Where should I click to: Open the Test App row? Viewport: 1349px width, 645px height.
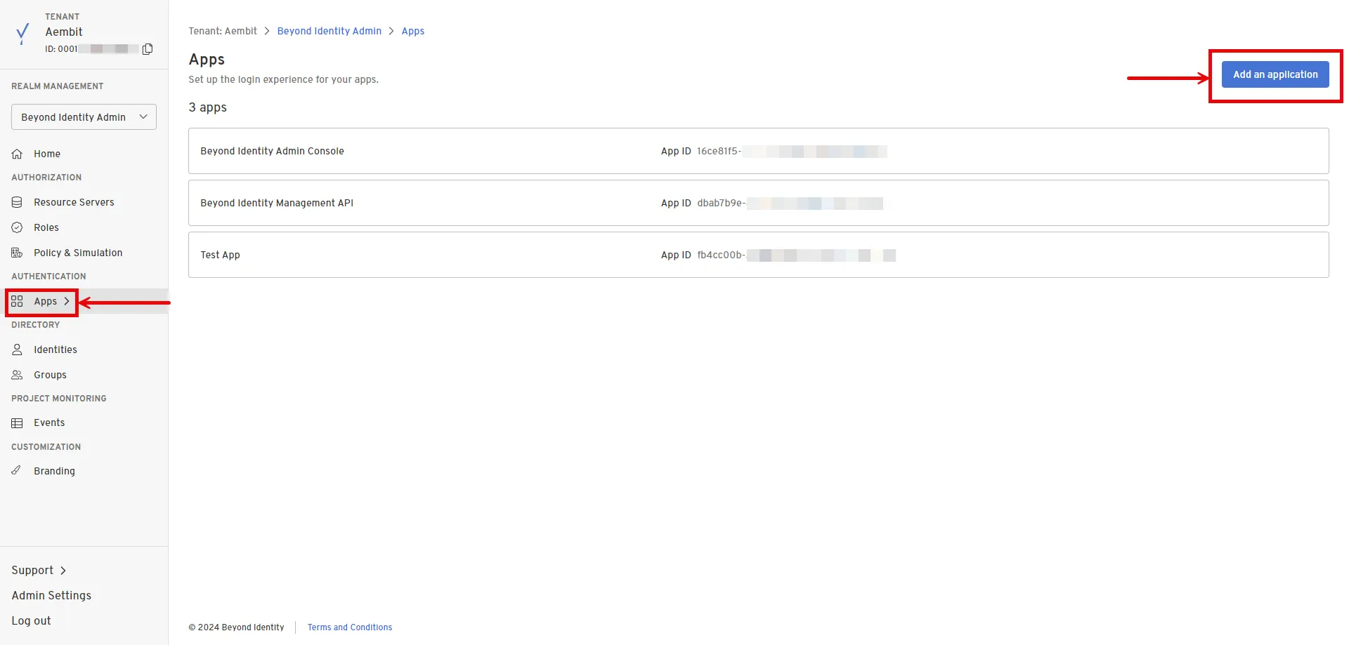(757, 255)
